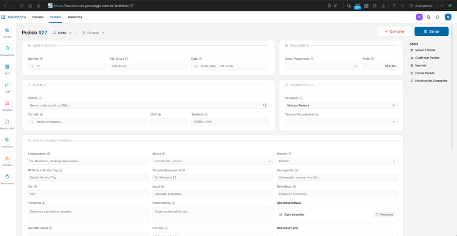Choose Confirmar Pedido action
457x236 pixels.
425,58
